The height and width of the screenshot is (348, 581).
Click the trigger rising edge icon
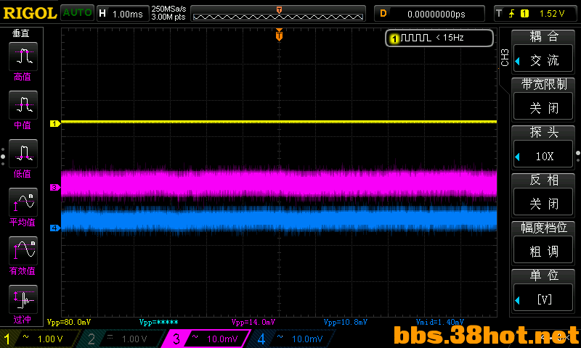pyautogui.click(x=512, y=14)
